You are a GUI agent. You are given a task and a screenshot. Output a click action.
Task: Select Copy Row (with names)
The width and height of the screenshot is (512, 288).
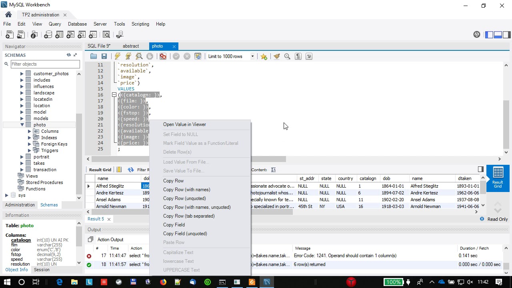(x=186, y=190)
